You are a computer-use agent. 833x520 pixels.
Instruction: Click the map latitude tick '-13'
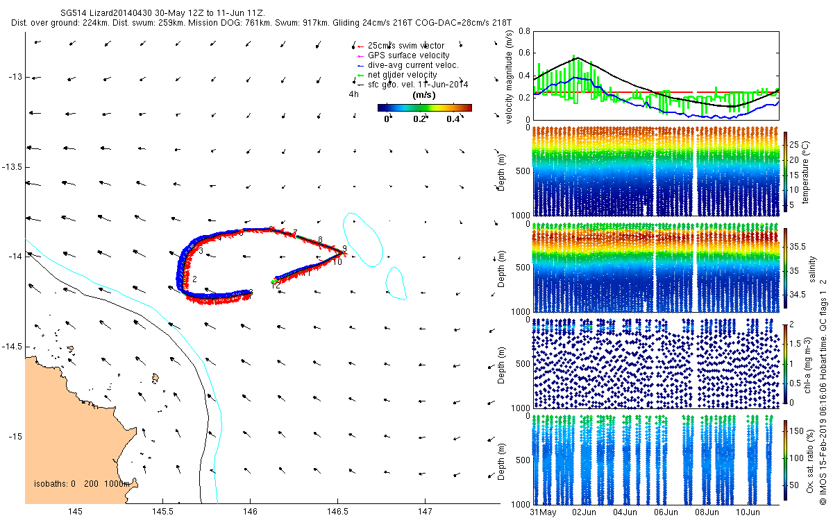tap(15, 77)
